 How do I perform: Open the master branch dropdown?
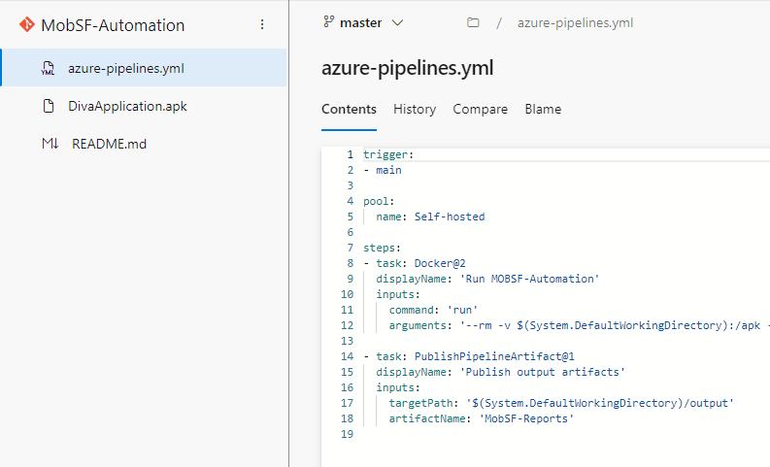363,22
